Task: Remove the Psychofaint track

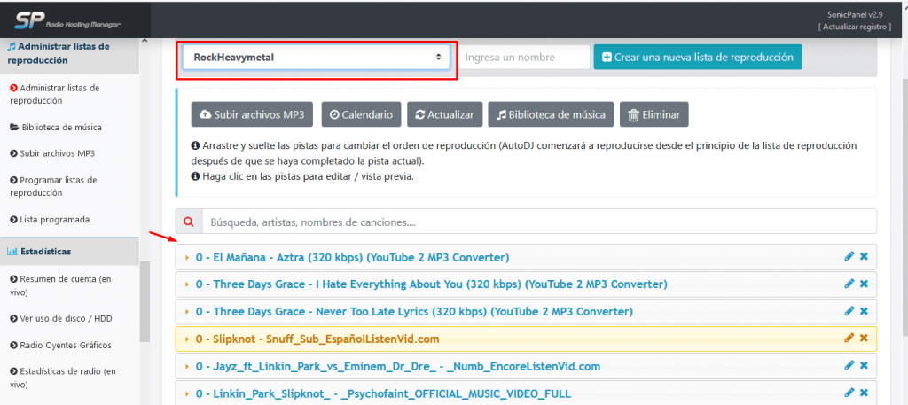Action: pos(864,393)
